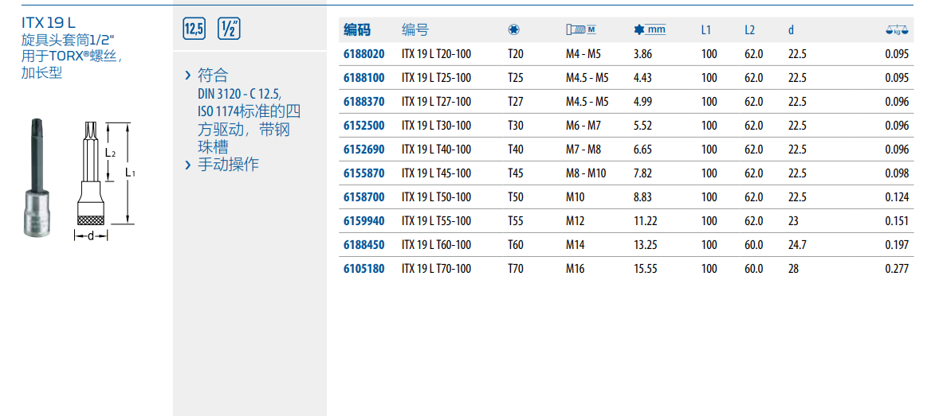Image resolution: width=935 pixels, height=420 pixels.
Task: Click the 编号 column header
Action: click(x=415, y=30)
